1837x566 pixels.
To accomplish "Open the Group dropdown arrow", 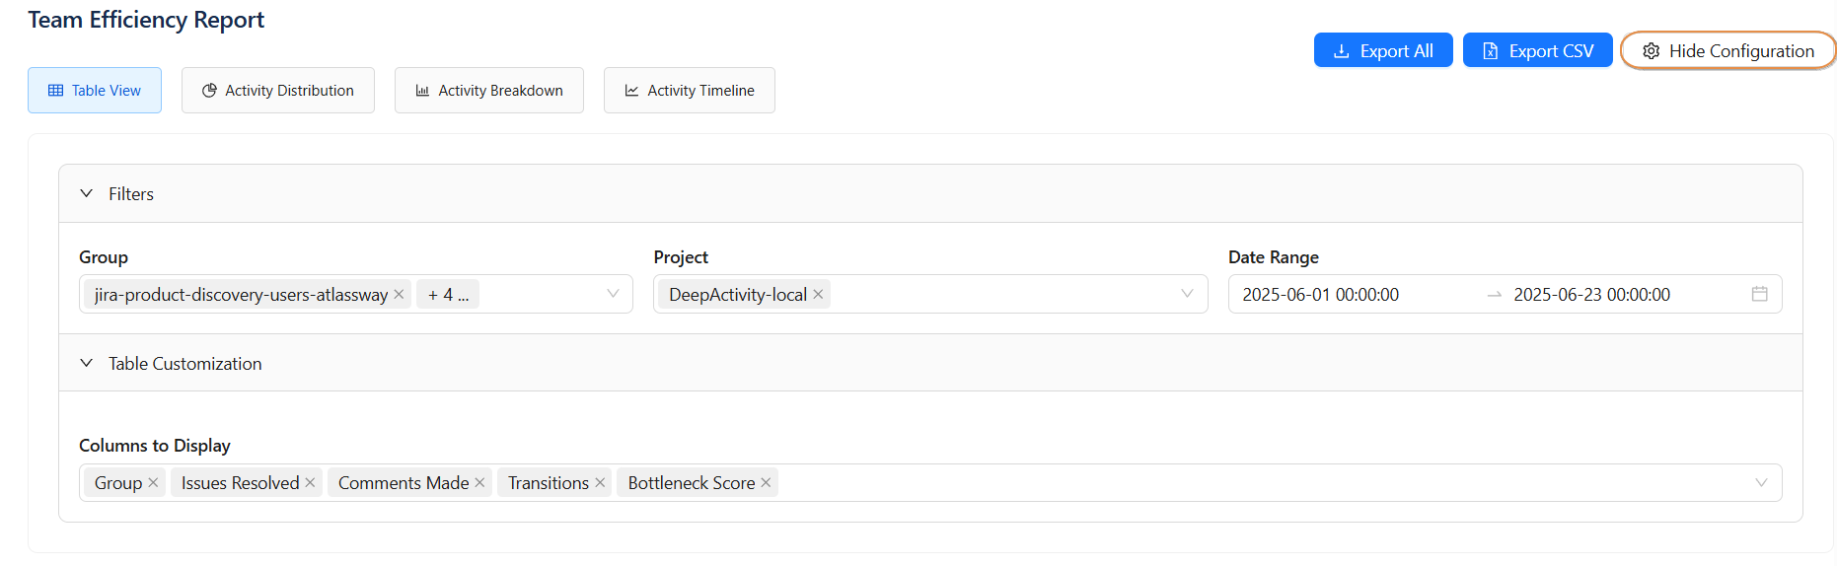I will pos(613,294).
